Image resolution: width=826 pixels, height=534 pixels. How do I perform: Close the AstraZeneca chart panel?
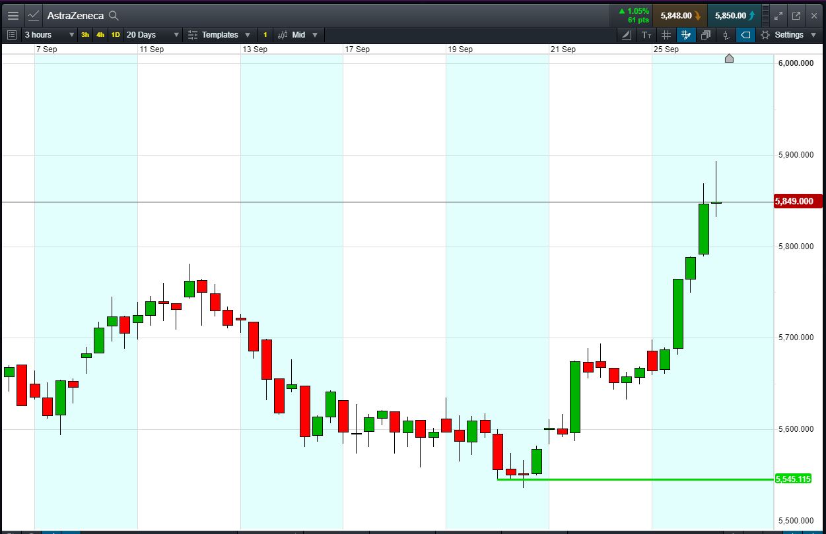pyautogui.click(x=813, y=16)
